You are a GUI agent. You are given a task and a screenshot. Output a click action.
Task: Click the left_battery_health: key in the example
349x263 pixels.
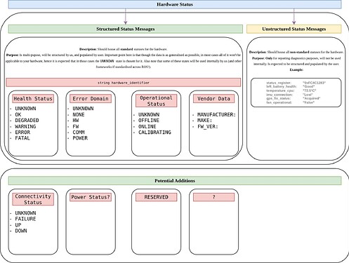282,86
